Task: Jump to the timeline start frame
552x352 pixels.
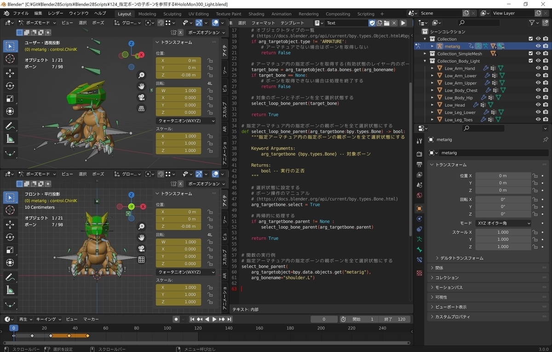Action: tap(192, 319)
